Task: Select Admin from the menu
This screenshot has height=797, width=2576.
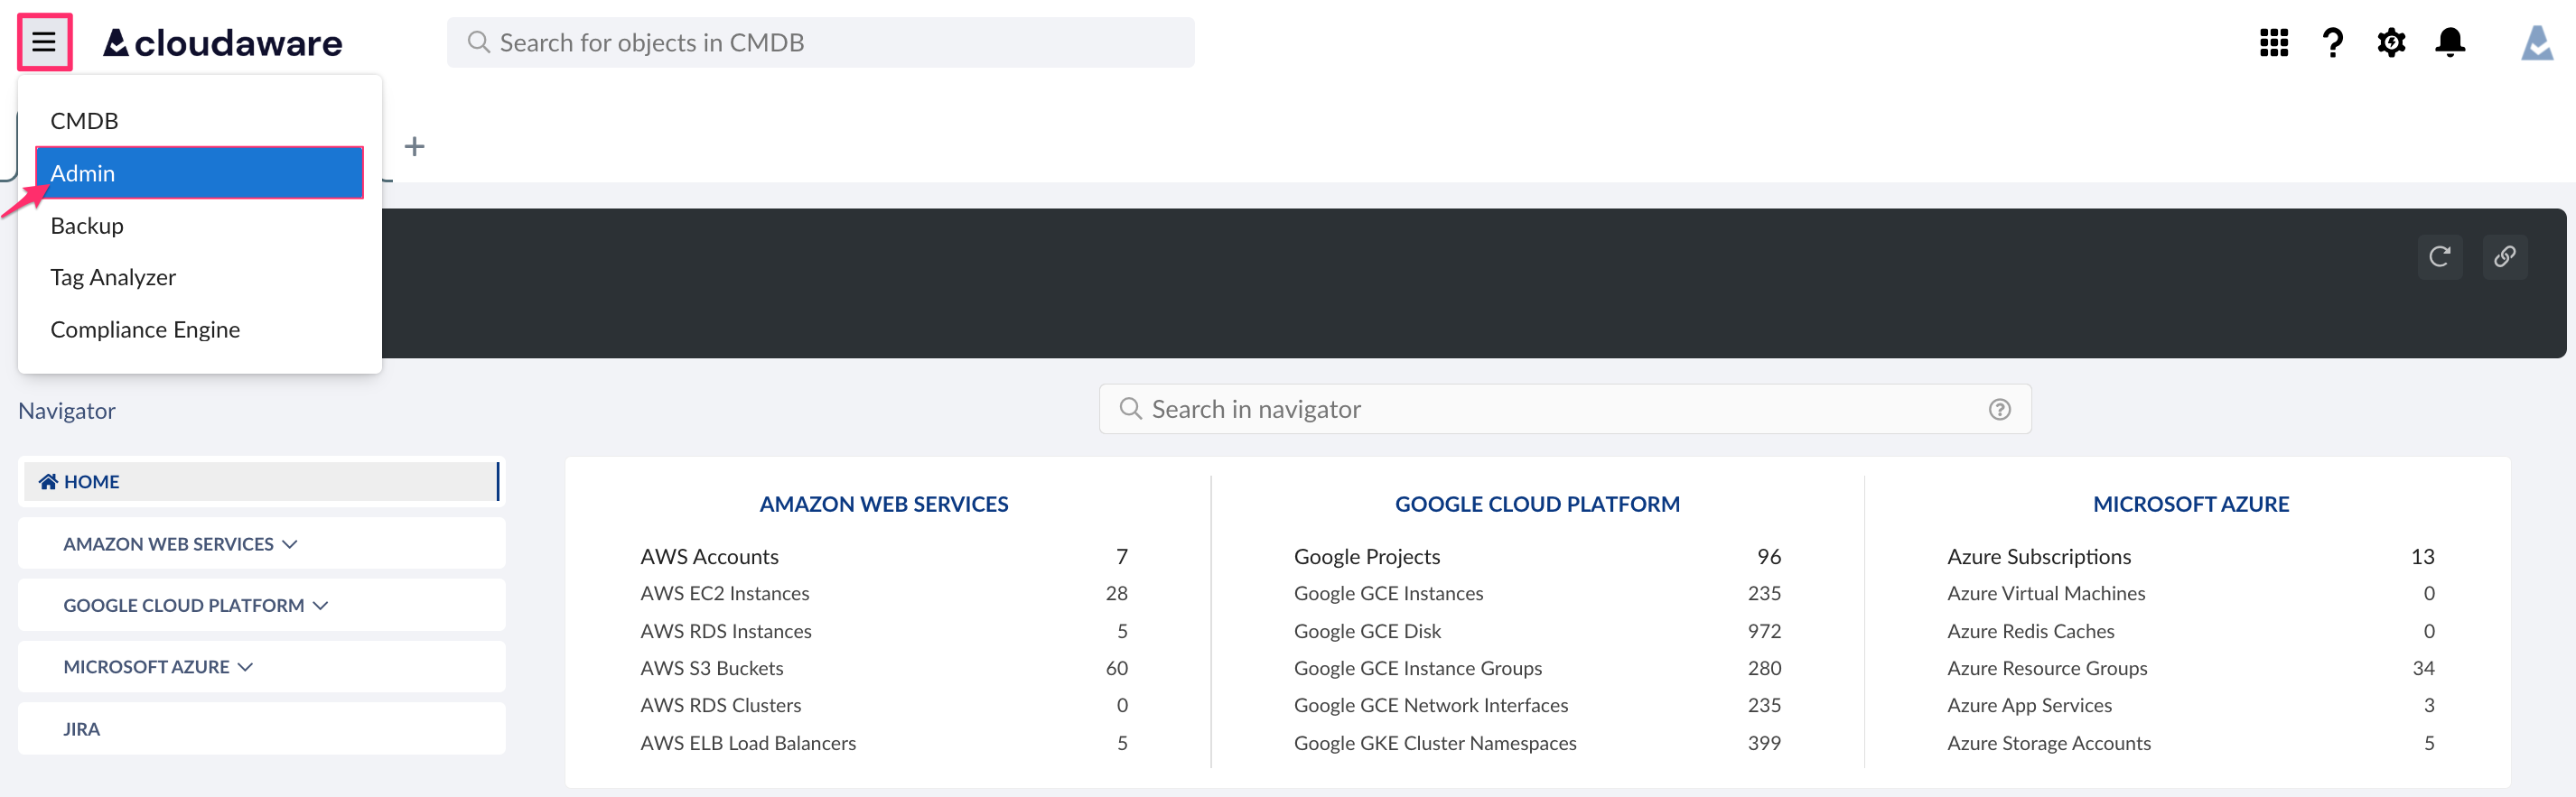Action: (x=199, y=172)
